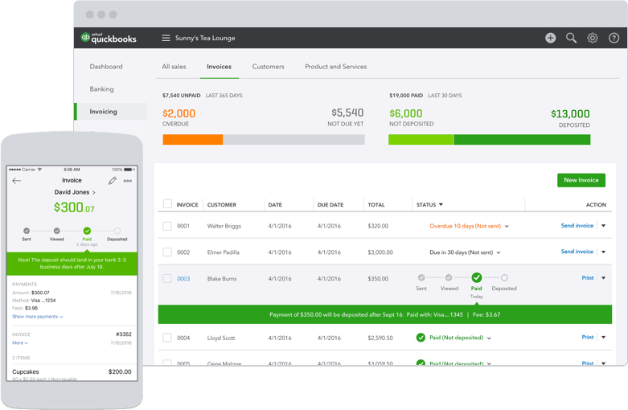
Task: Open action dropdown arrow for invoice 0004
Action: pyautogui.click(x=604, y=337)
